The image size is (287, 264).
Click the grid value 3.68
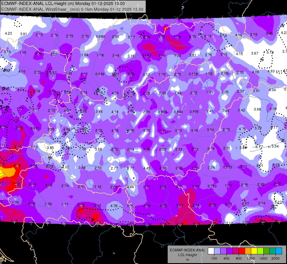pos(257,109)
